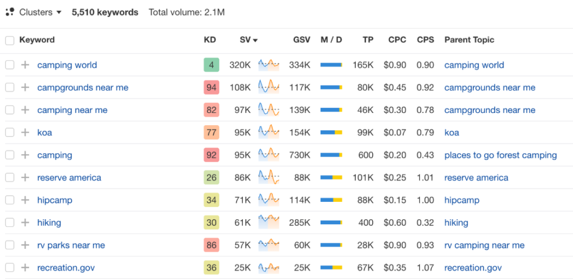Click plus icon beside koa keyword
Viewport: 573px width, 279px height.
tap(25, 133)
